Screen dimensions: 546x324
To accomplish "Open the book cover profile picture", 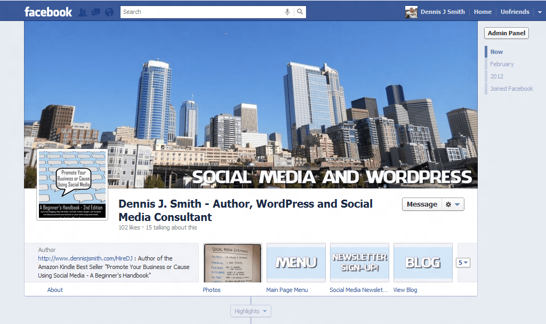I will point(72,185).
